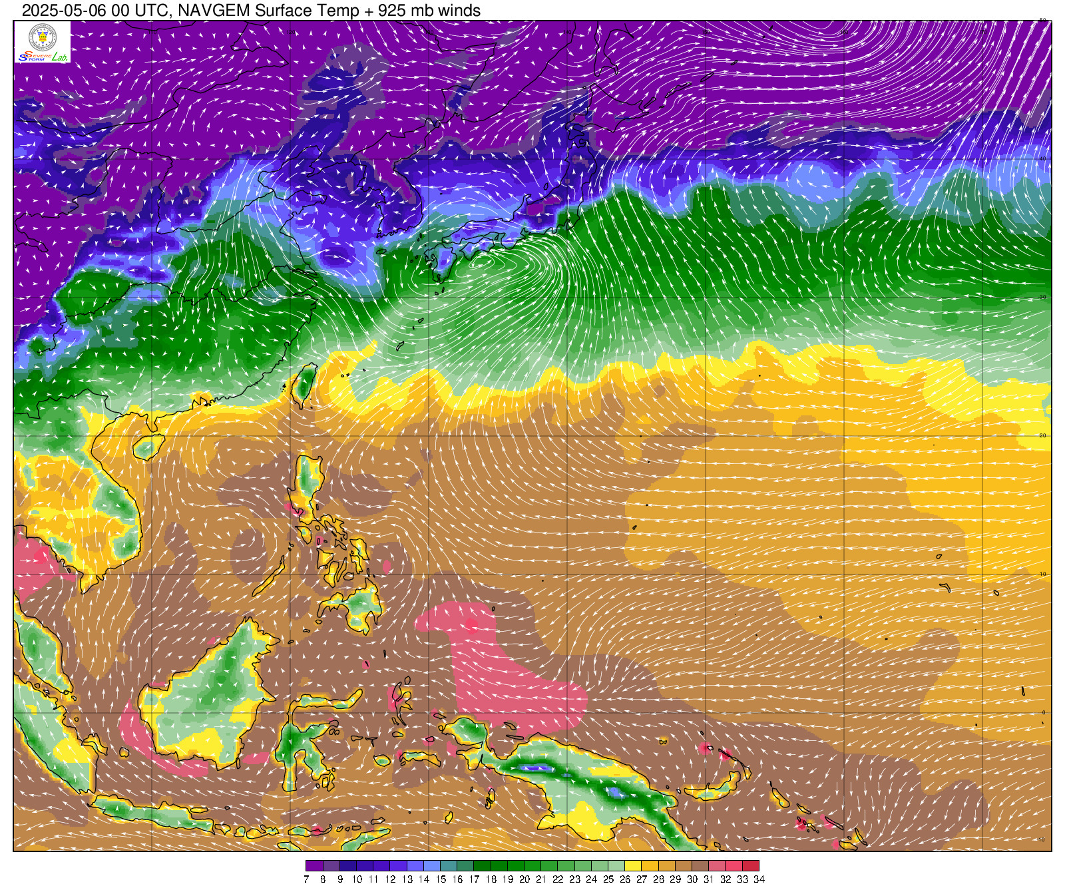Select the purple swatch between 7 and 8

click(x=314, y=866)
